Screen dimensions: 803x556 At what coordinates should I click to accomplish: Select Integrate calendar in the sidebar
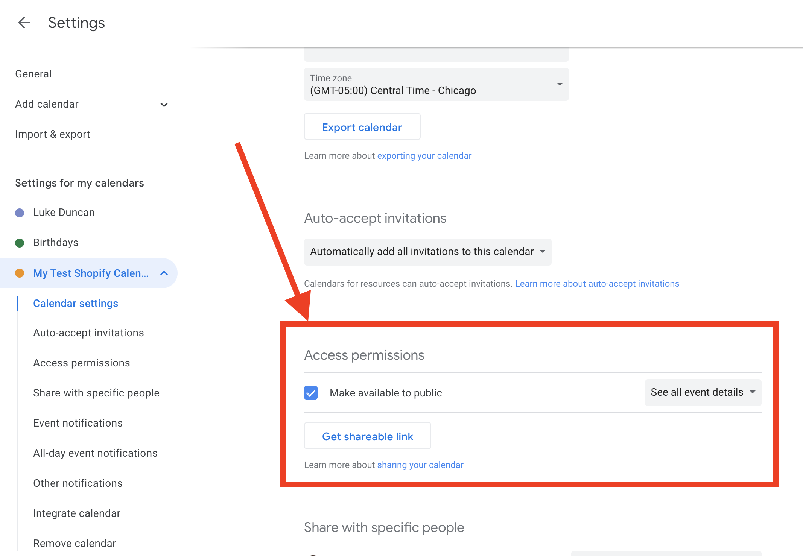click(x=77, y=513)
